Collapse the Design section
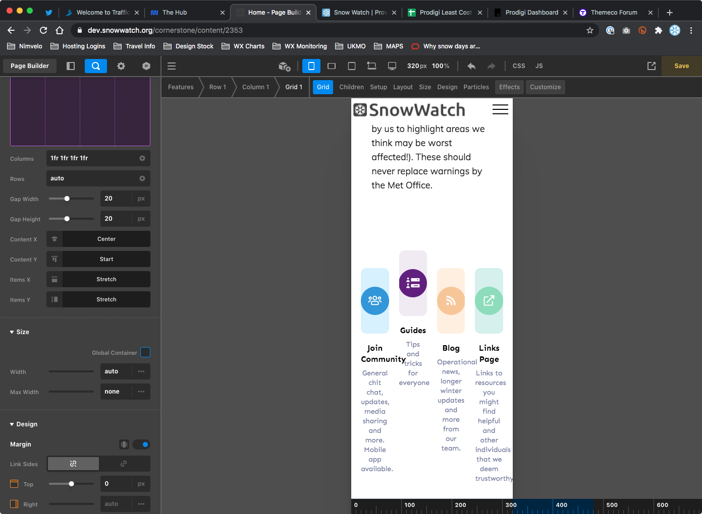Image resolution: width=702 pixels, height=514 pixels. click(24, 424)
